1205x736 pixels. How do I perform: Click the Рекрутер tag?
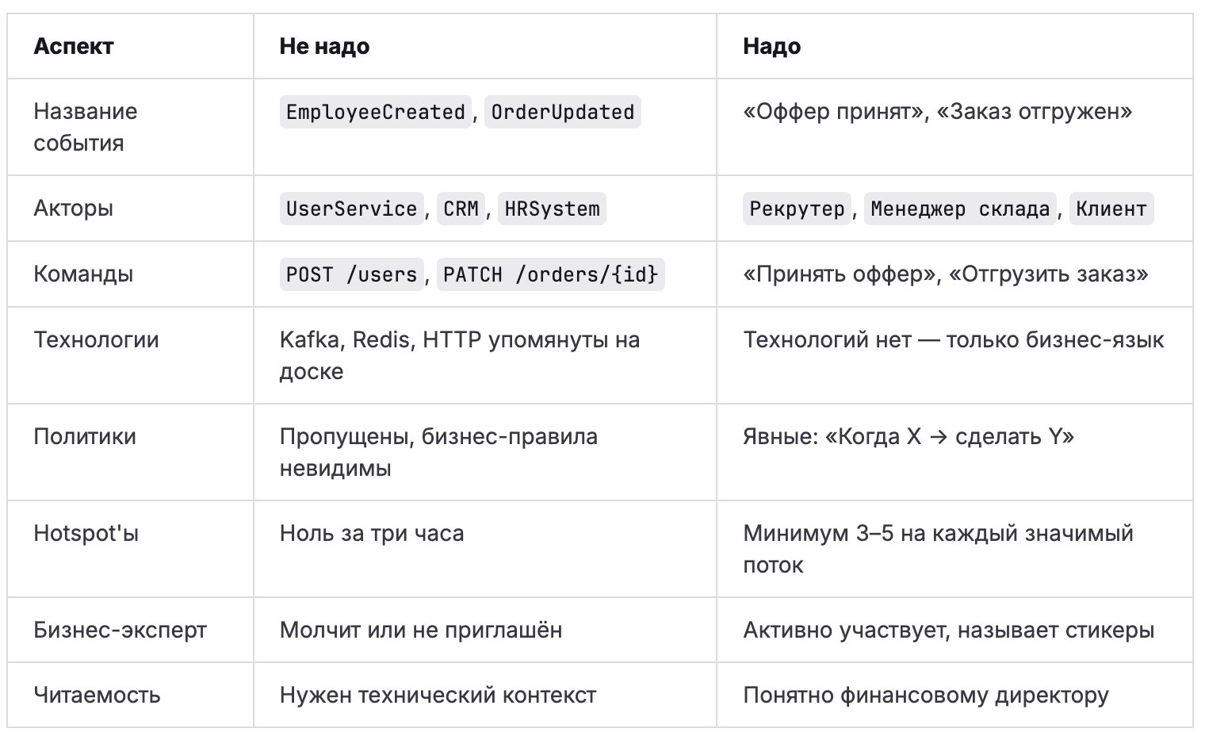[797, 209]
